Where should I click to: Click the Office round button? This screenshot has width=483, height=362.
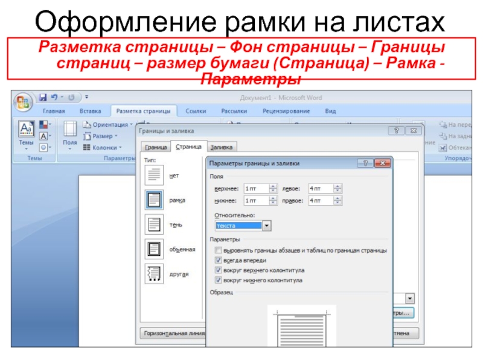[x=23, y=102]
